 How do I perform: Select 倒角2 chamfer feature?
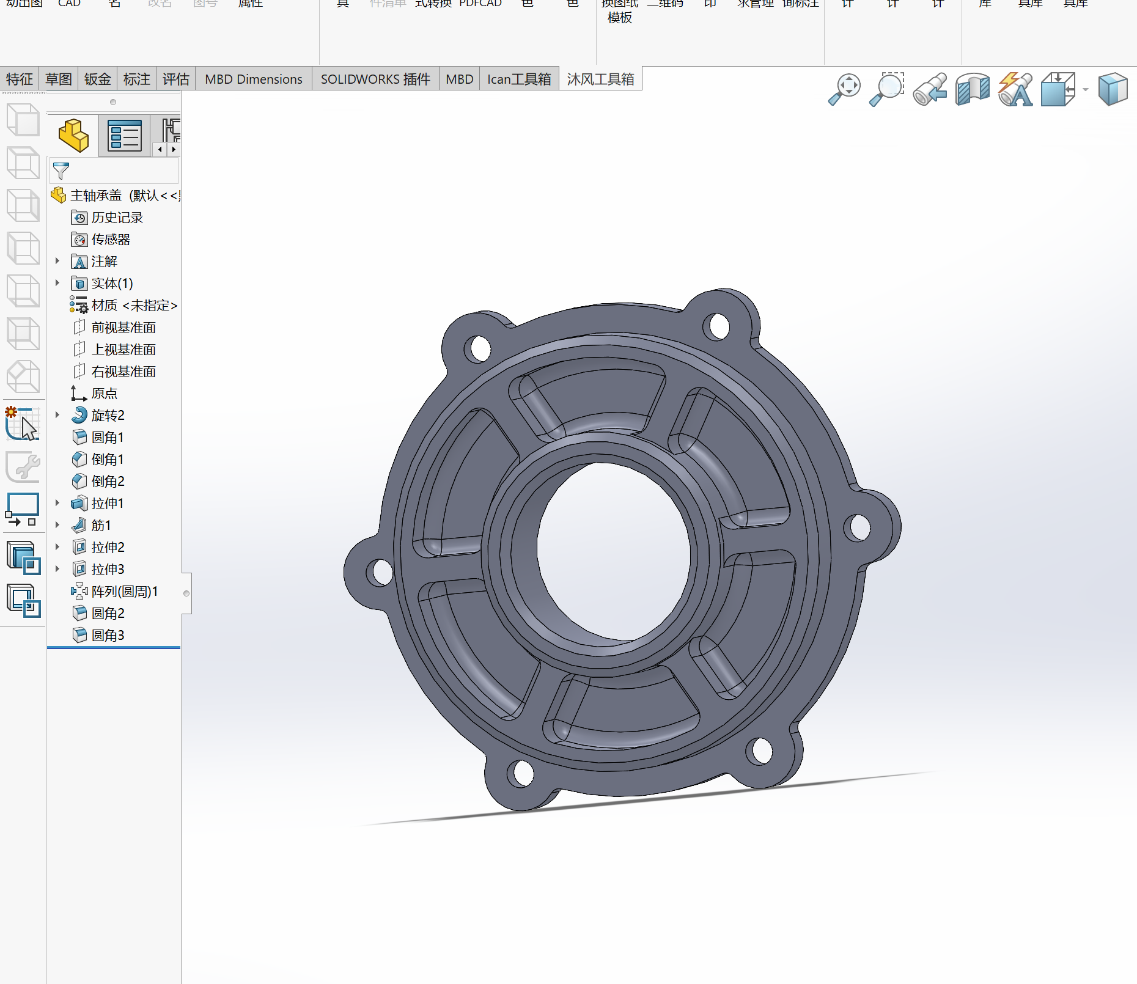[98, 482]
